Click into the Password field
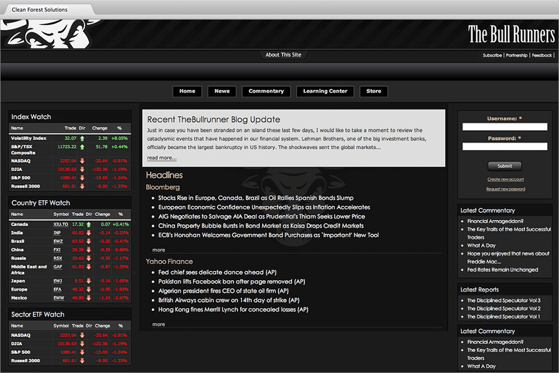 [x=504, y=146]
